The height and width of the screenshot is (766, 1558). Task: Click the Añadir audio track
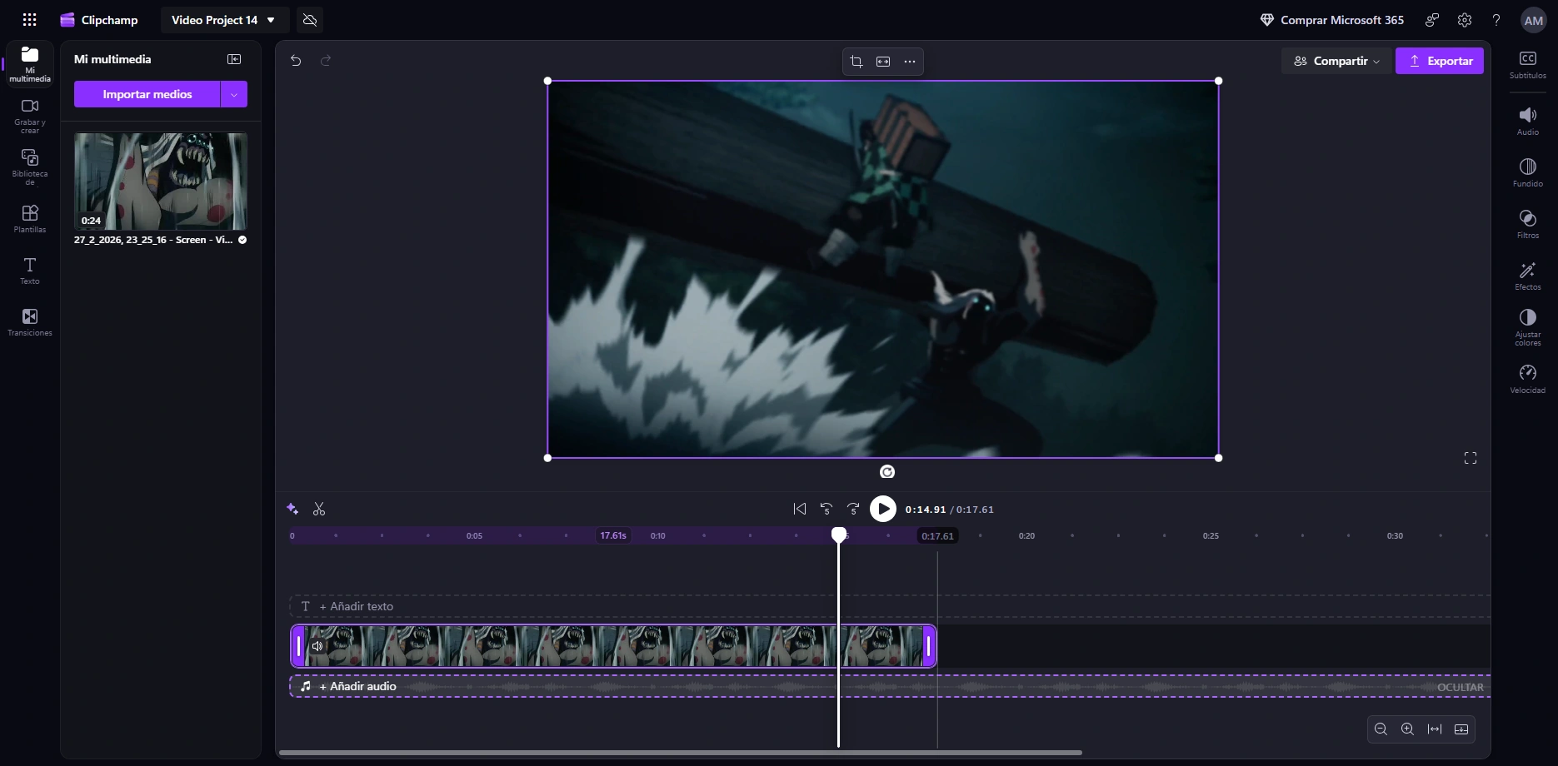click(890, 686)
